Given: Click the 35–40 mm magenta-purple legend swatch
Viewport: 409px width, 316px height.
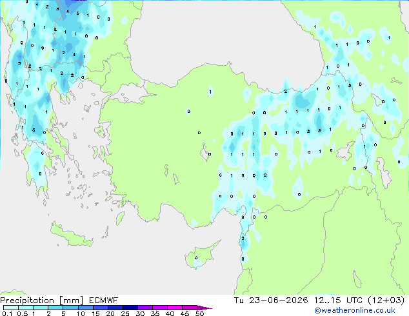Looking at the screenshot, I should click(159, 308).
